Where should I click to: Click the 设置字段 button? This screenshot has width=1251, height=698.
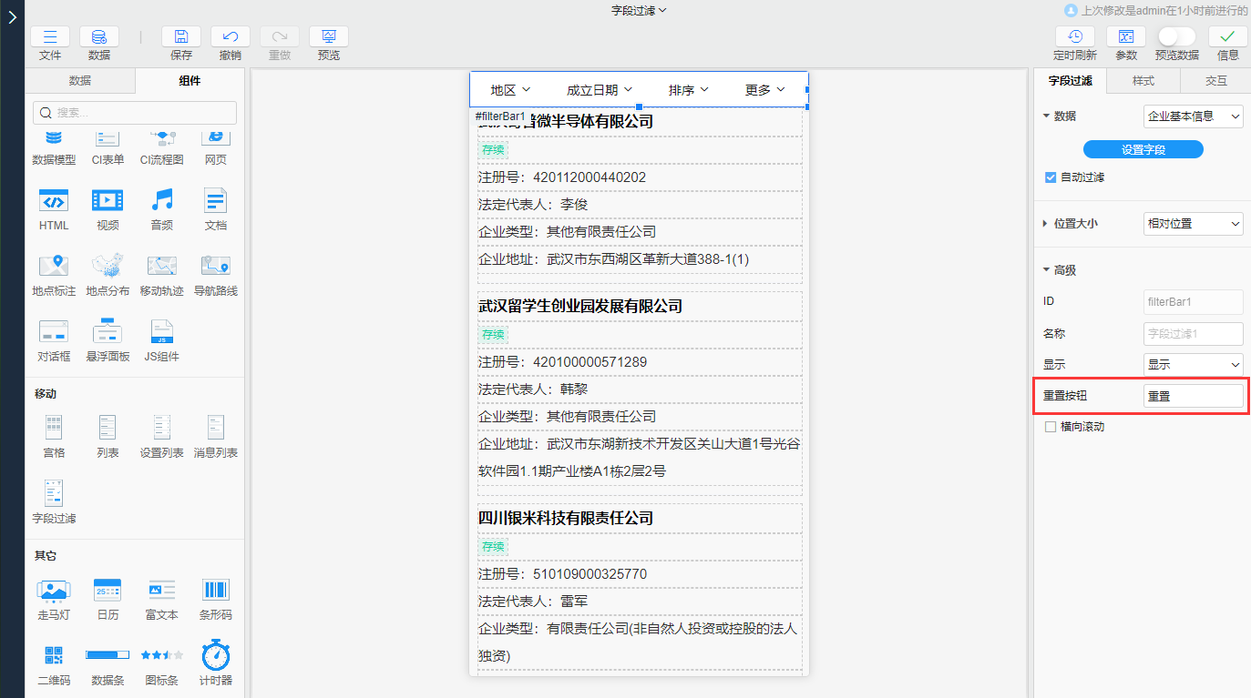point(1143,149)
